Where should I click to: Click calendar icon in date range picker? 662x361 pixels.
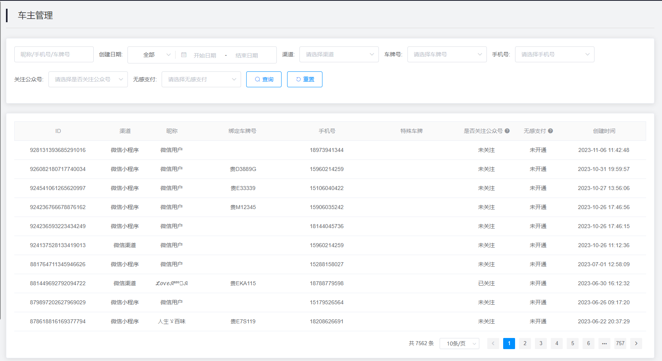click(183, 55)
